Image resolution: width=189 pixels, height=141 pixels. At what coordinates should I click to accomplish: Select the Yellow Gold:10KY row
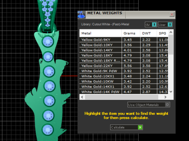click(x=124, y=45)
